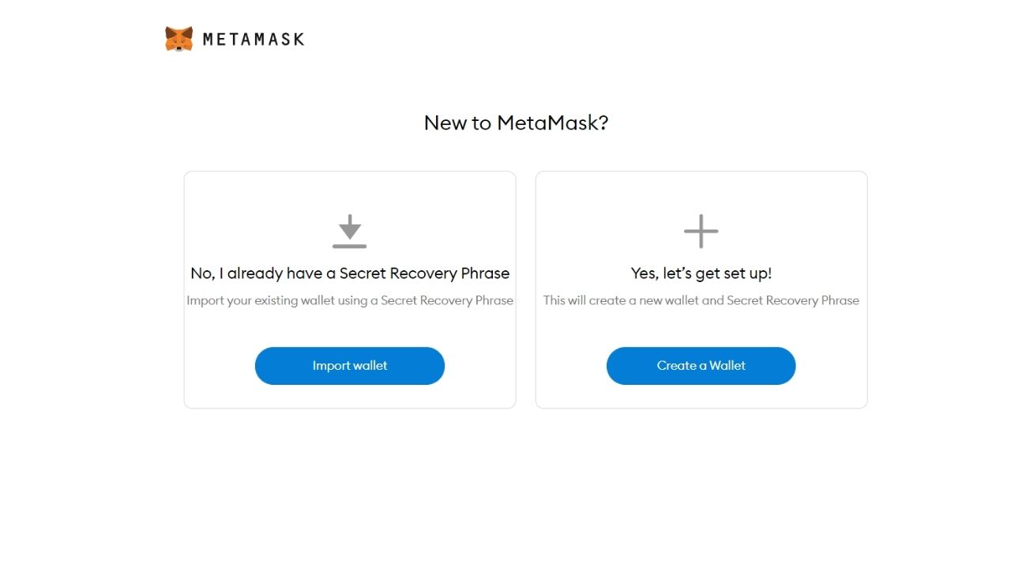Click the plus icon for new wallet
Viewport: 1011px width, 569px height.
701,232
